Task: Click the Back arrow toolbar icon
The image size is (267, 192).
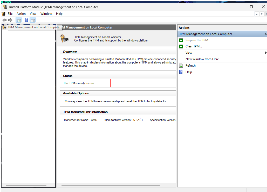Action: click(4, 20)
